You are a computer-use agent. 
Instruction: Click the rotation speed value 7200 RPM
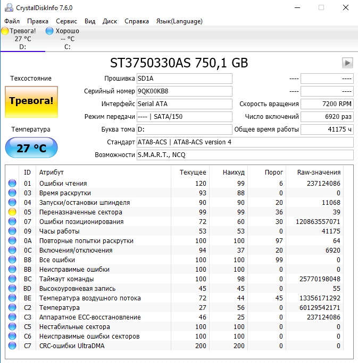pos(327,104)
